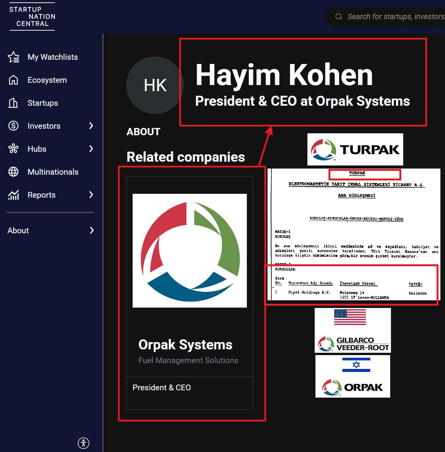
Task: Click the Hubs cluster icon
Action: tap(13, 149)
